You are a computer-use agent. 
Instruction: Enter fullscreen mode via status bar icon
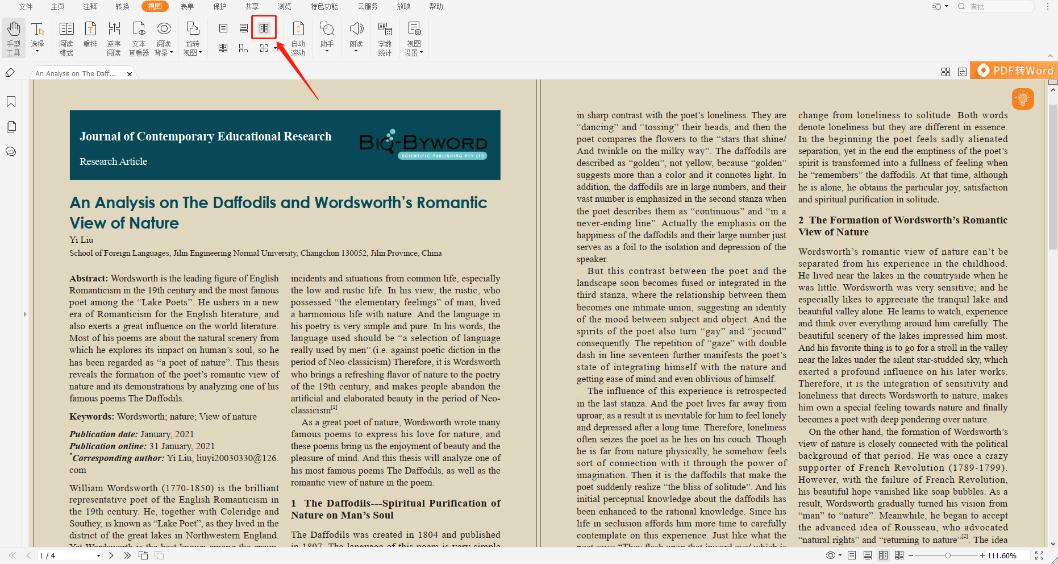[1039, 555]
